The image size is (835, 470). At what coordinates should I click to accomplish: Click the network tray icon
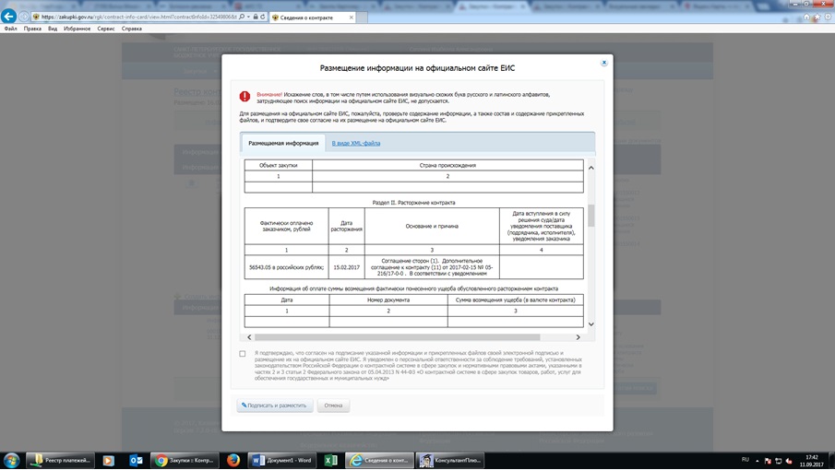pyautogui.click(x=778, y=461)
